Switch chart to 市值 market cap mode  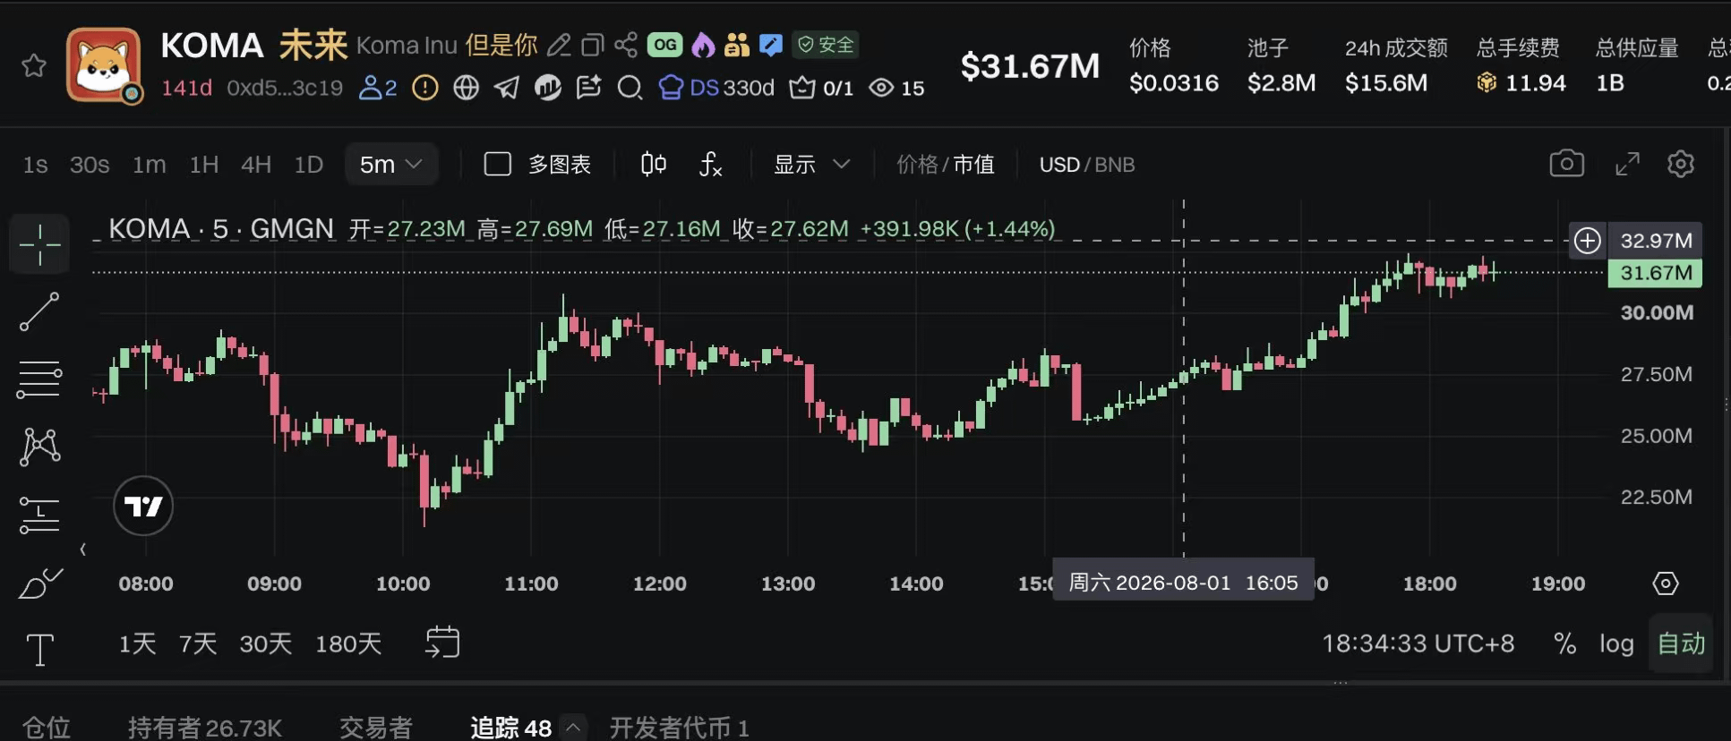(x=974, y=165)
